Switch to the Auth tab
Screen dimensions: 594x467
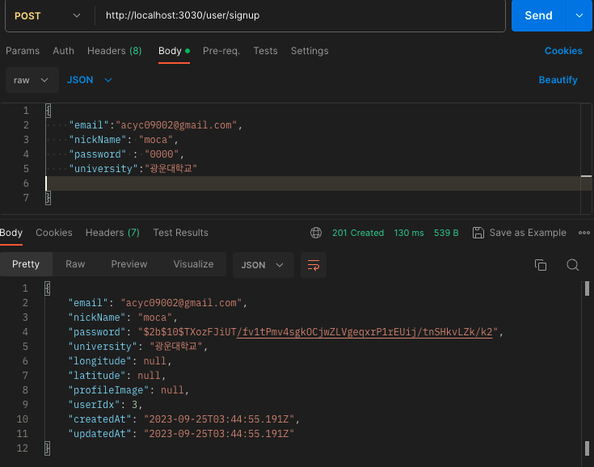pyautogui.click(x=64, y=51)
